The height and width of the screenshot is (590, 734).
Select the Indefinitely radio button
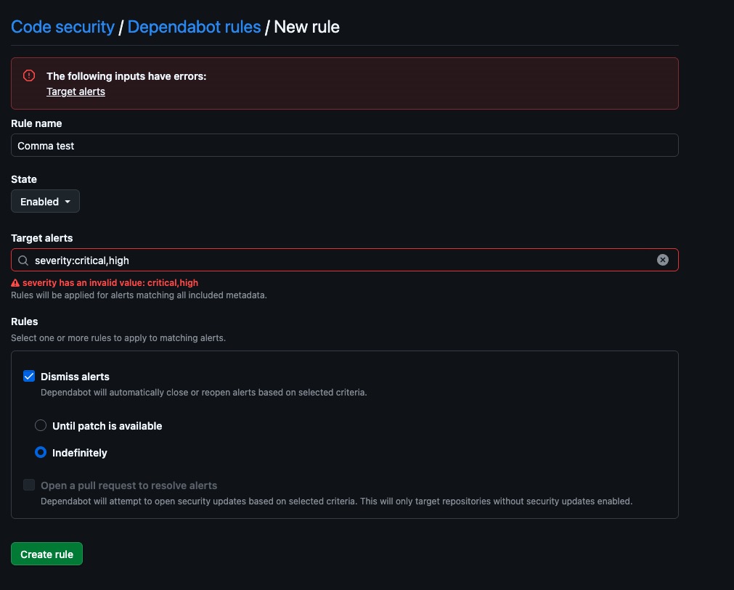(x=41, y=452)
